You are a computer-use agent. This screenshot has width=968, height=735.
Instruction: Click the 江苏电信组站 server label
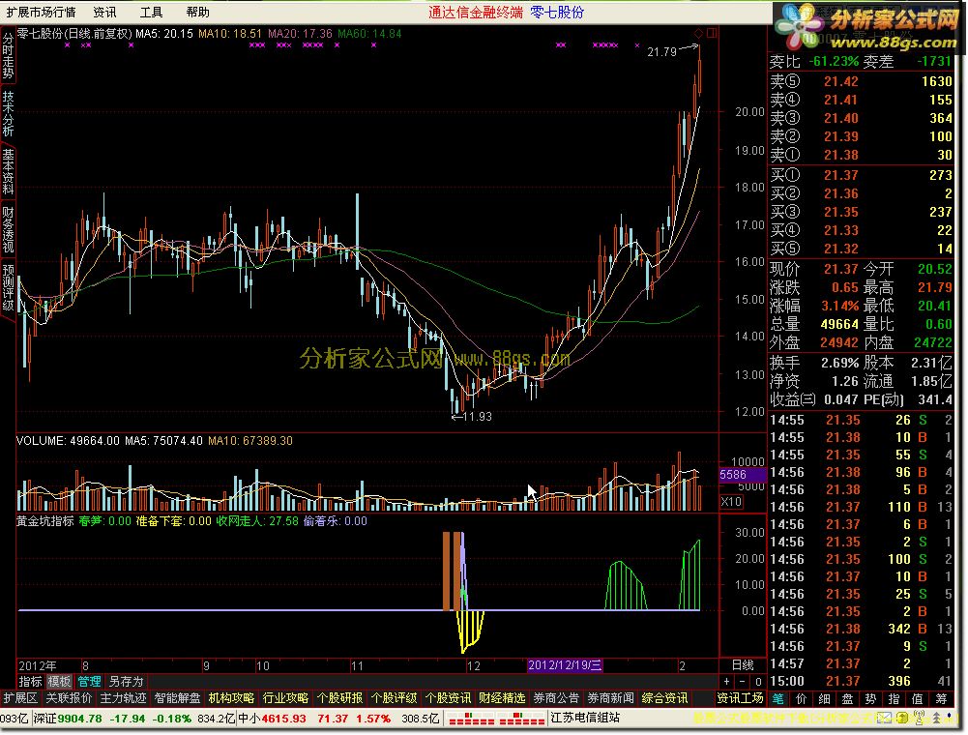pos(585,718)
